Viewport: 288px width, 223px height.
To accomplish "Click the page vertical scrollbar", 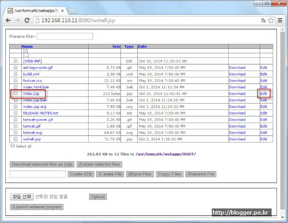I will point(283,111).
